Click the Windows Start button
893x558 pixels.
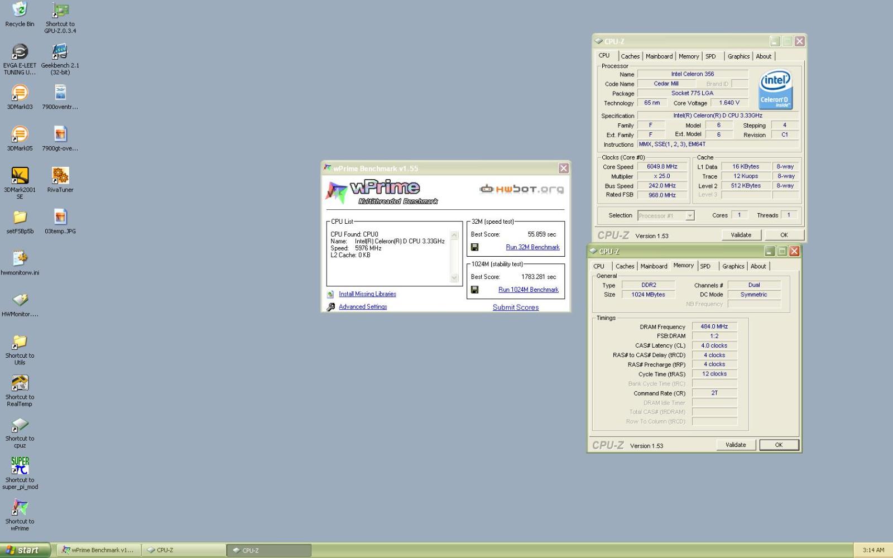tap(25, 550)
